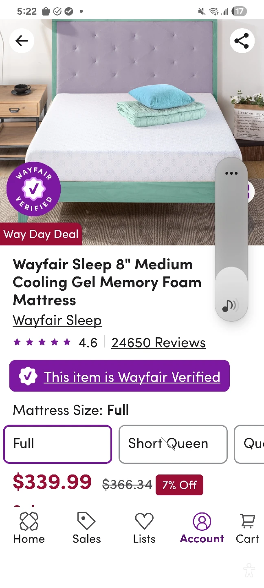Image resolution: width=264 pixels, height=588 pixels.
Task: Select the Short Queen mattress size
Action: [x=173, y=444]
